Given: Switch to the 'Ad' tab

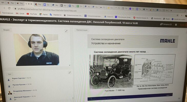Looking at the screenshot, I should [63, 5].
